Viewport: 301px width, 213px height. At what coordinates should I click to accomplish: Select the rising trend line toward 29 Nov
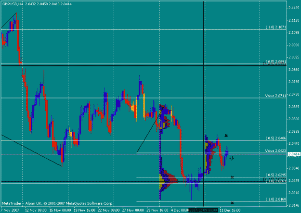[149, 131]
